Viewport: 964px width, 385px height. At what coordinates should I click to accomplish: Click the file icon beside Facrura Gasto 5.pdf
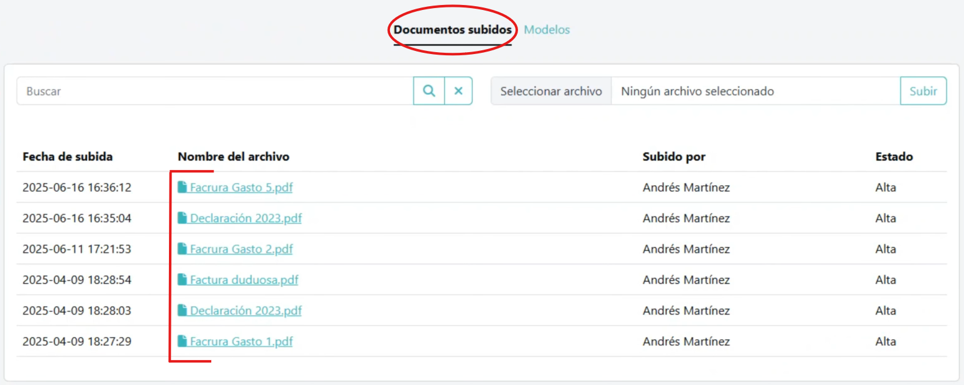click(x=182, y=187)
